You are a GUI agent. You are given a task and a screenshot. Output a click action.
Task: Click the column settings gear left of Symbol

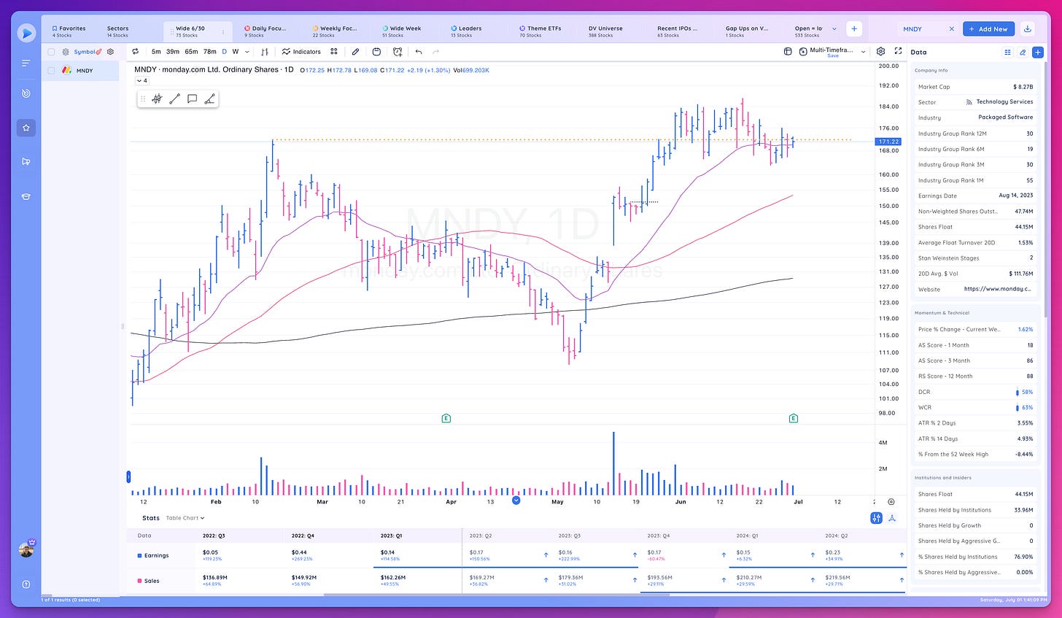pos(66,52)
